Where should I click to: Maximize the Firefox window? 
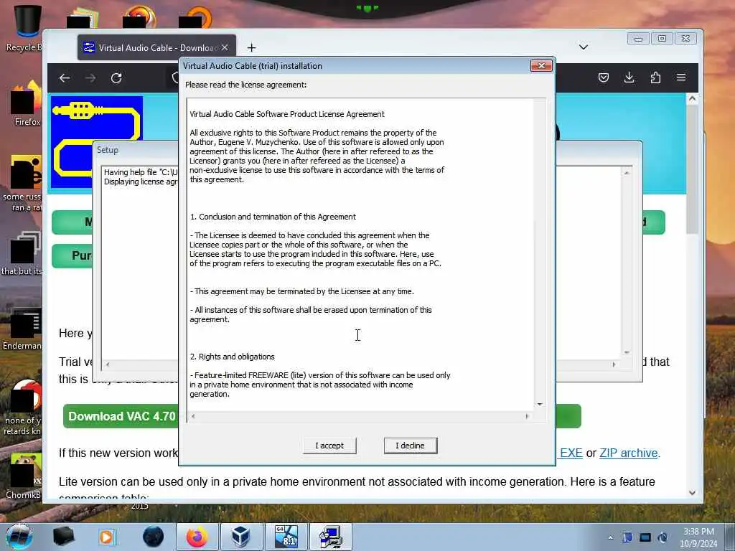[662, 39]
